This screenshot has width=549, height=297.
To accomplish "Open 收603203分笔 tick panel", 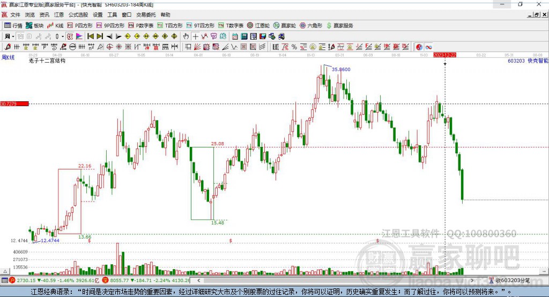I will pos(509,280).
